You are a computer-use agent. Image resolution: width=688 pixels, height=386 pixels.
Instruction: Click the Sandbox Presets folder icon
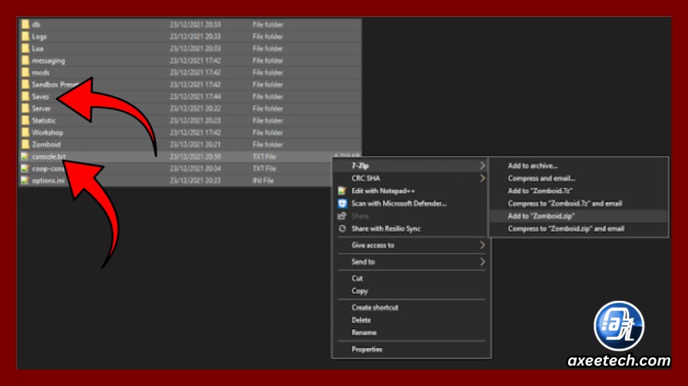pyautogui.click(x=25, y=84)
